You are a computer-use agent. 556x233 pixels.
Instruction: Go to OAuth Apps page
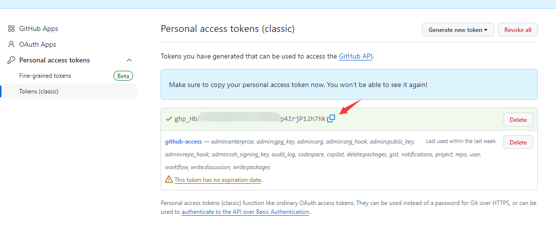click(x=37, y=44)
